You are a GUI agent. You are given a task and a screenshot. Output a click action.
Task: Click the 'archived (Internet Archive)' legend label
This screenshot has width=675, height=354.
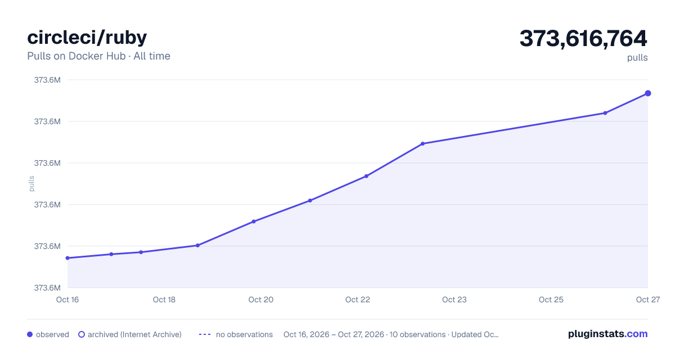coord(134,334)
